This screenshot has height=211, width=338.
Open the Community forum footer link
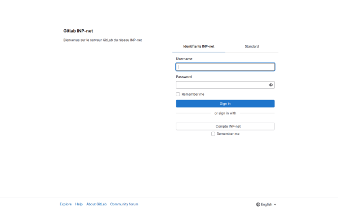tap(124, 204)
